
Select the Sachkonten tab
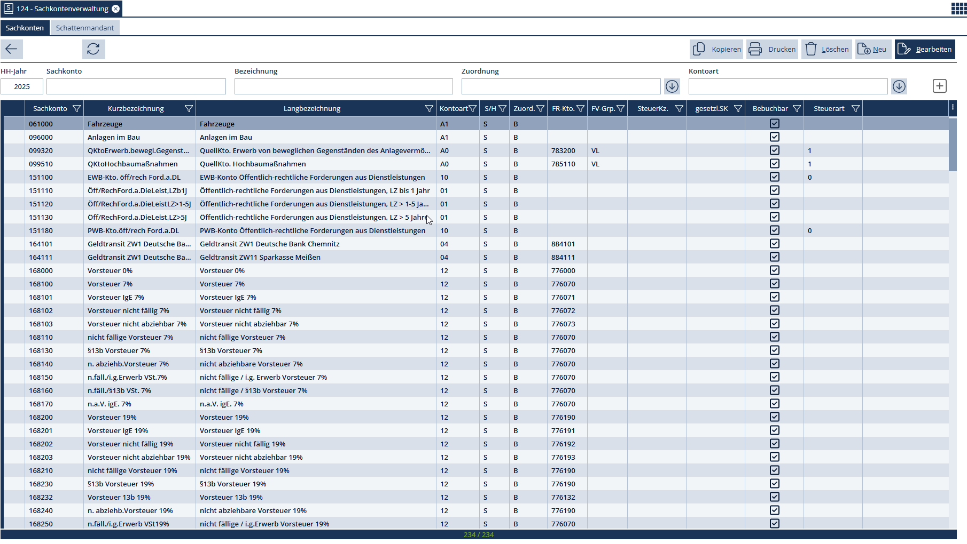point(25,28)
